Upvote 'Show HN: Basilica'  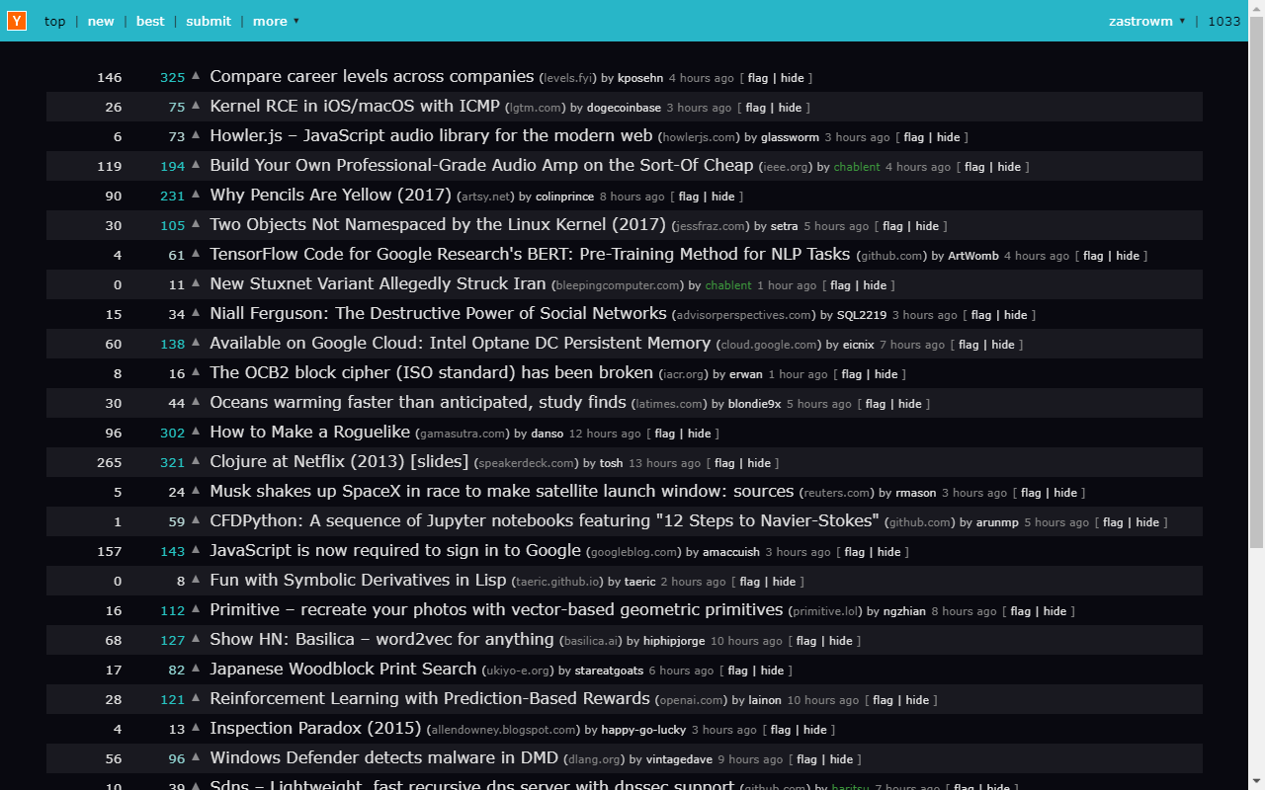click(196, 640)
